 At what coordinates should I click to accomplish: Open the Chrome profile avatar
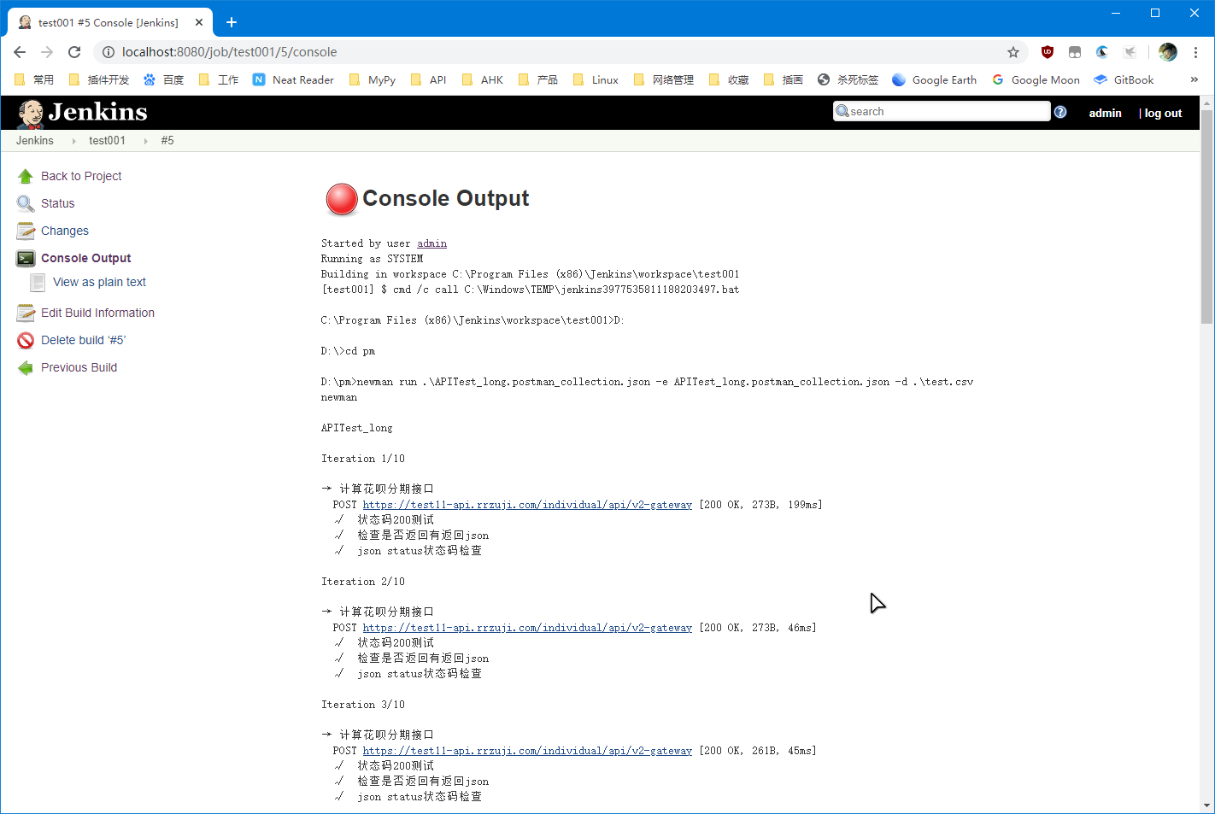click(1168, 52)
